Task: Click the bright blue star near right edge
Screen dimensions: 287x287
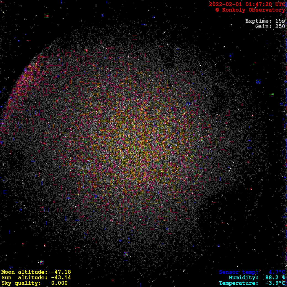Action: (x=258, y=82)
